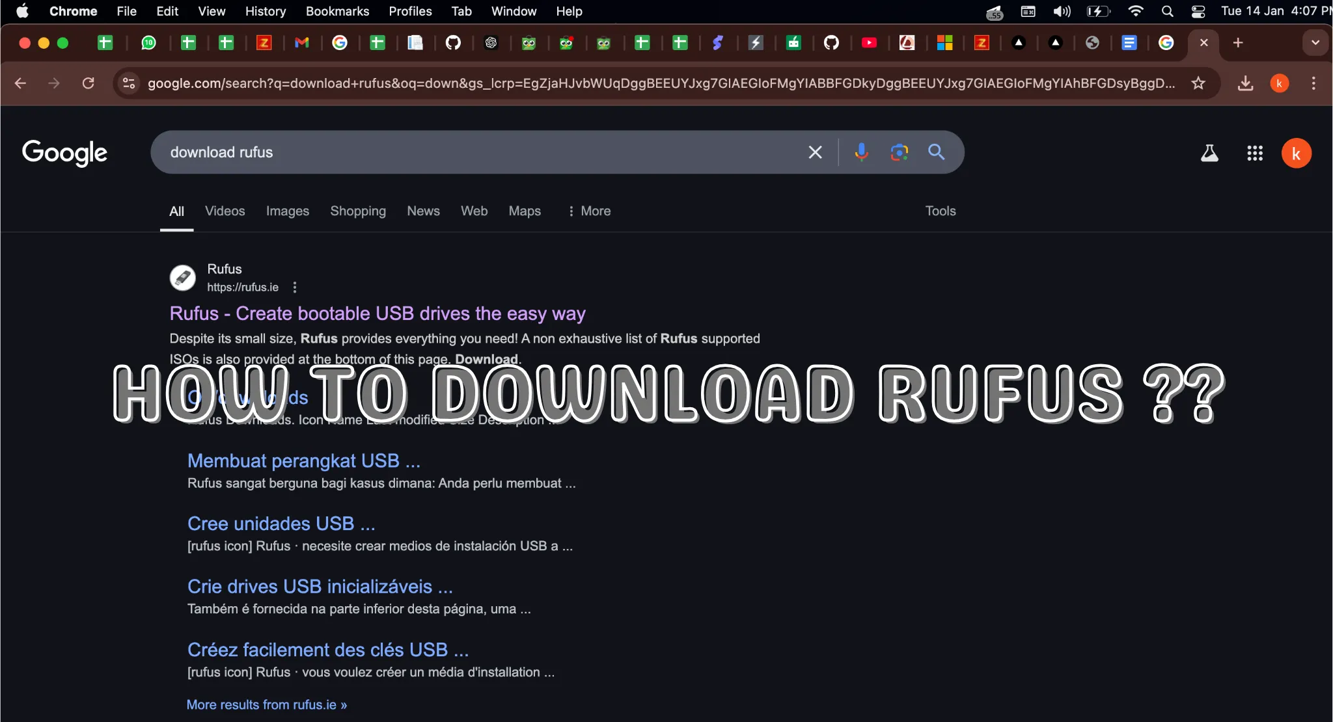Expand the More filters dropdown

[x=589, y=211]
